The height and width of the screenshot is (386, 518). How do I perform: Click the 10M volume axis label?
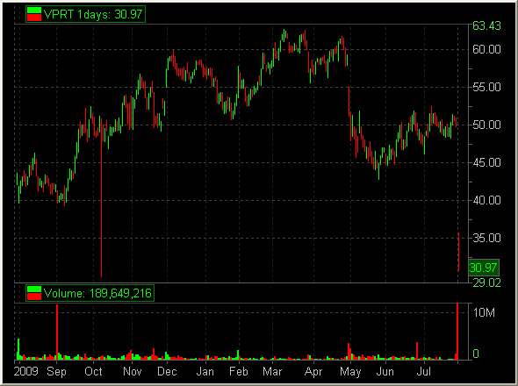click(484, 312)
